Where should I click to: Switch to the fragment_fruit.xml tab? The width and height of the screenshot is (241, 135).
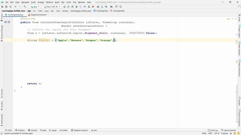[38, 15]
